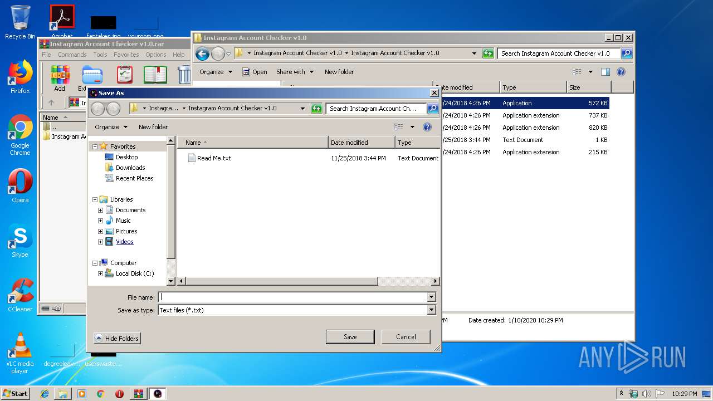Open Google Chrome desktop shortcut

click(x=20, y=135)
